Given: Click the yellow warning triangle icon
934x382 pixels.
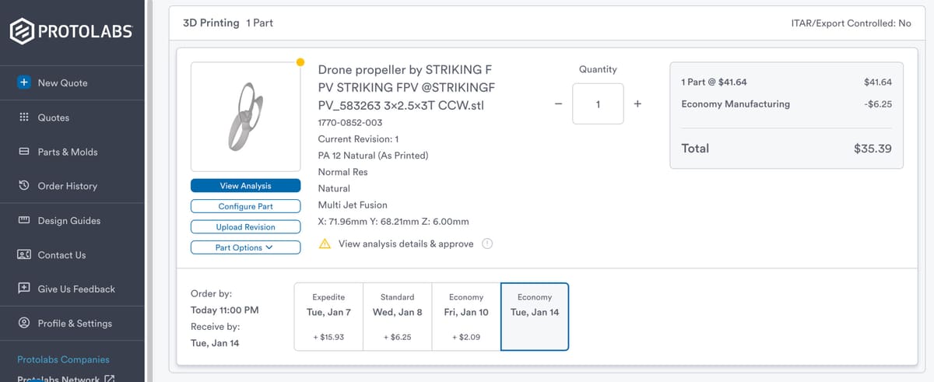Looking at the screenshot, I should pos(325,244).
